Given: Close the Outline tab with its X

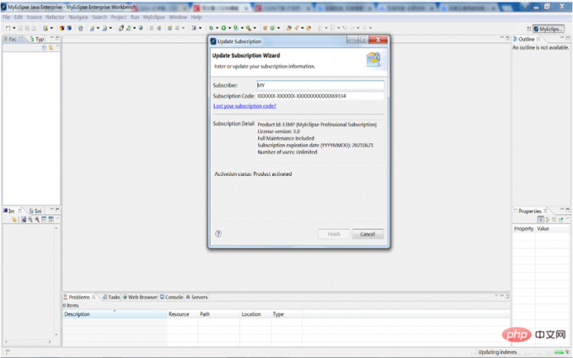Looking at the screenshot, I should (x=538, y=39).
